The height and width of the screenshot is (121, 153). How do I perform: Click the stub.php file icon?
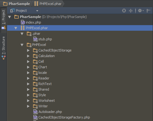point(35,39)
